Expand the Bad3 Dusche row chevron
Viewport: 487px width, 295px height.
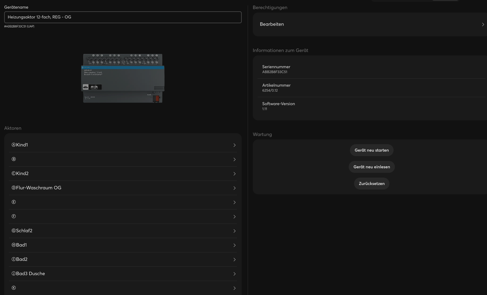pyautogui.click(x=235, y=274)
